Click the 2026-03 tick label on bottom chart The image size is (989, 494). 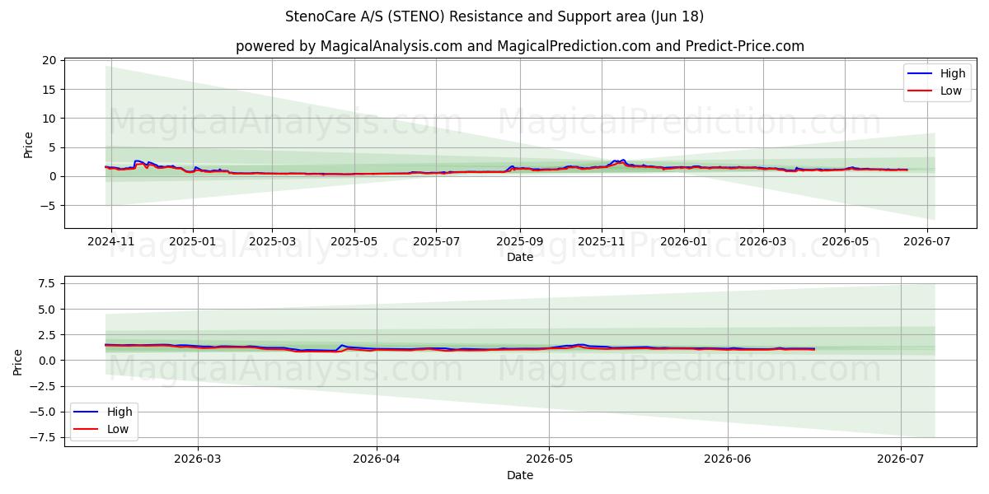pyautogui.click(x=199, y=459)
